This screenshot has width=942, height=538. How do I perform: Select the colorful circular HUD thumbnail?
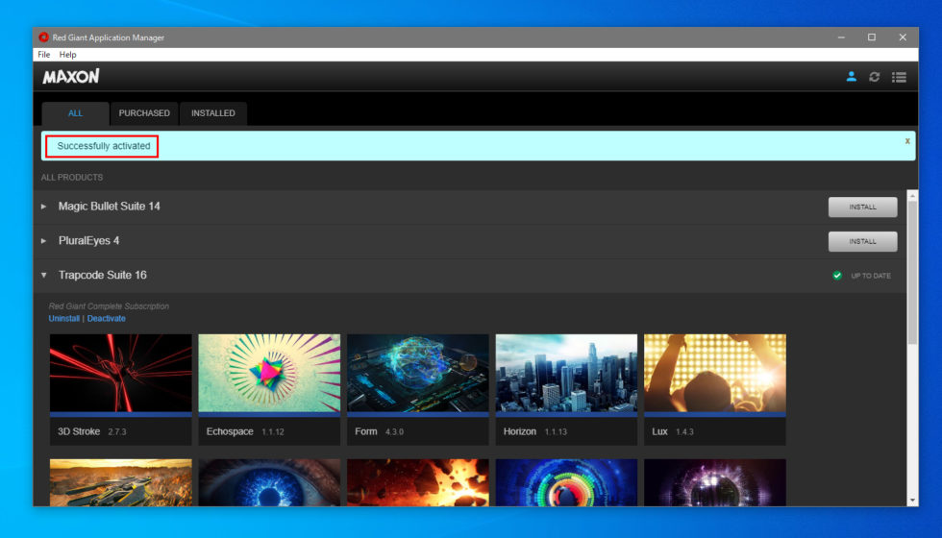point(566,482)
